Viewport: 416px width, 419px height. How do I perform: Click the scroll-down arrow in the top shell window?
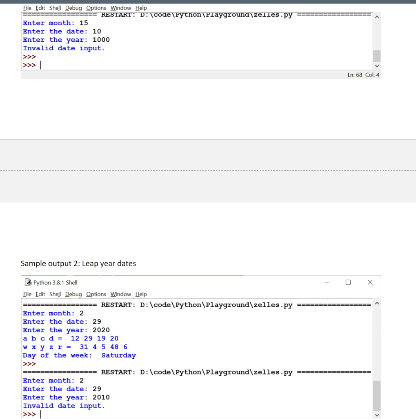(376, 66)
